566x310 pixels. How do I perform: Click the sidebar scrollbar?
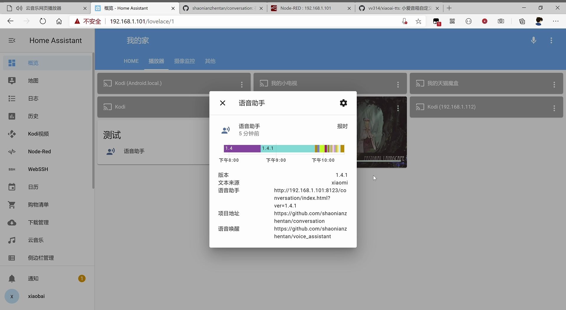point(93,121)
